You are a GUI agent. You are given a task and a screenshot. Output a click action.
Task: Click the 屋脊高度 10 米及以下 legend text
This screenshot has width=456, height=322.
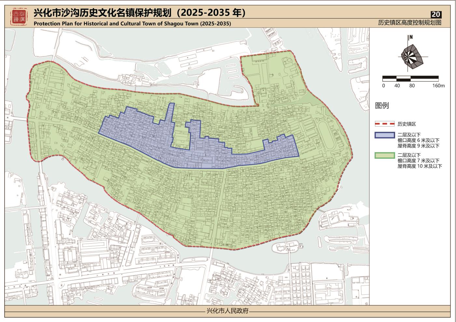(419, 166)
